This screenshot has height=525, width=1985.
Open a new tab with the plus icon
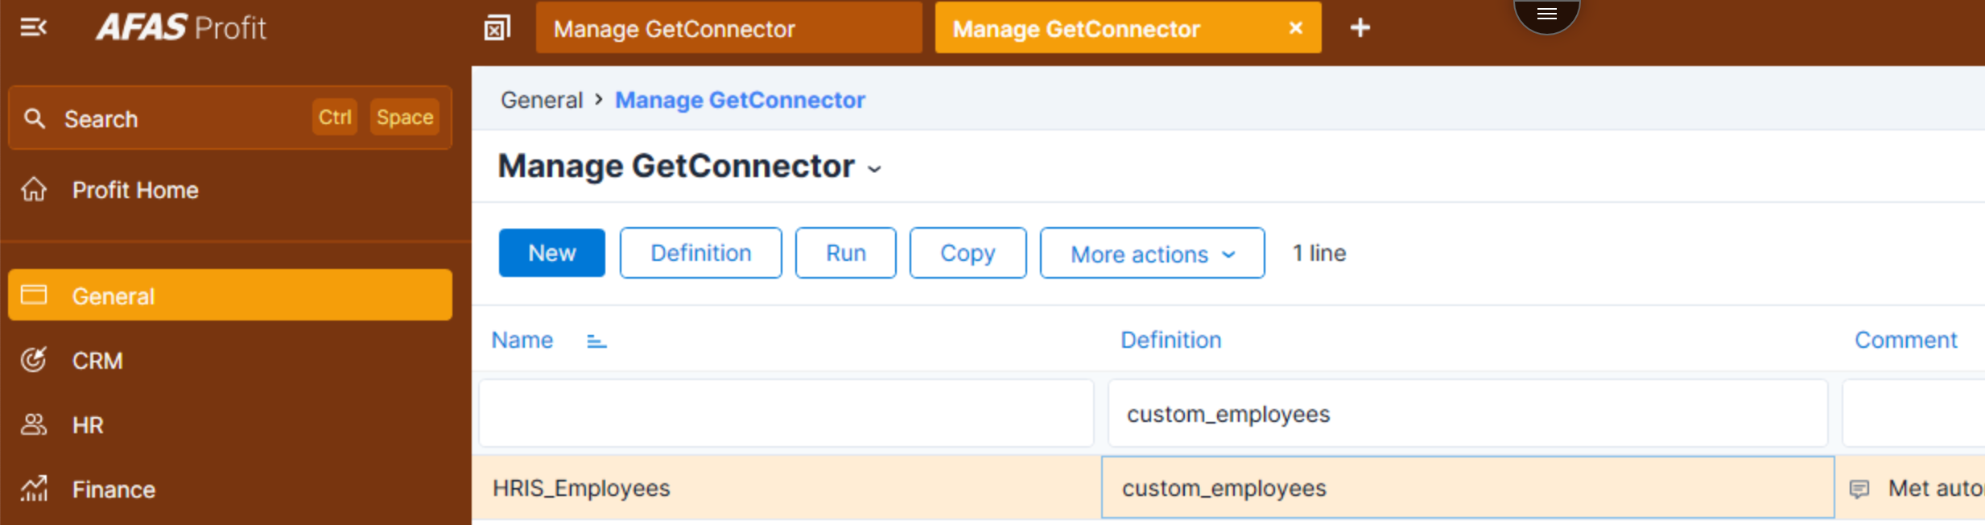click(x=1360, y=28)
